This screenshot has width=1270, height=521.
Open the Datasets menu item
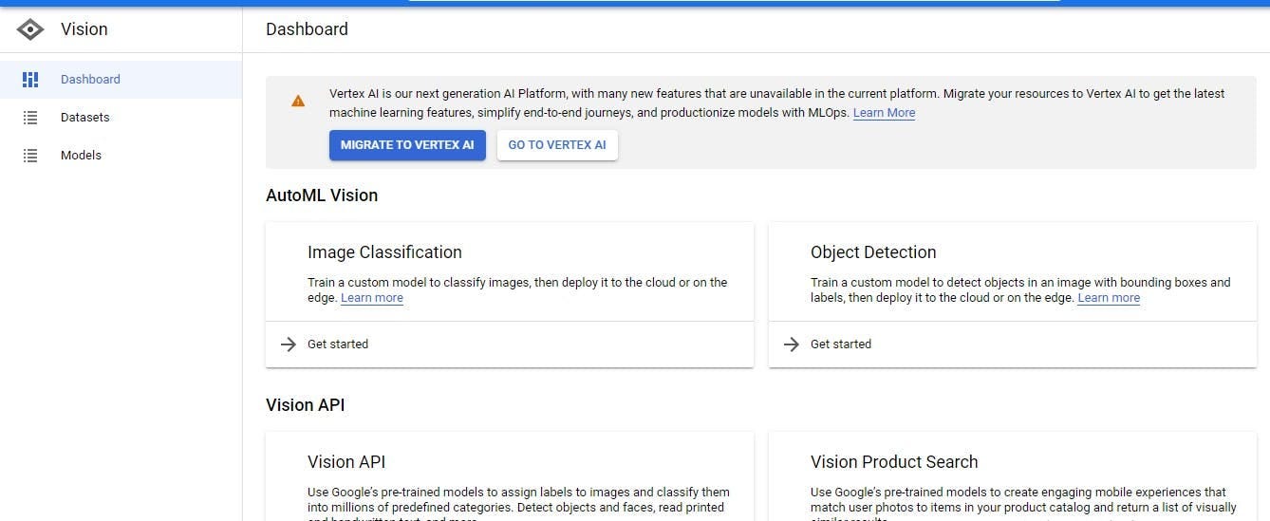click(121, 118)
